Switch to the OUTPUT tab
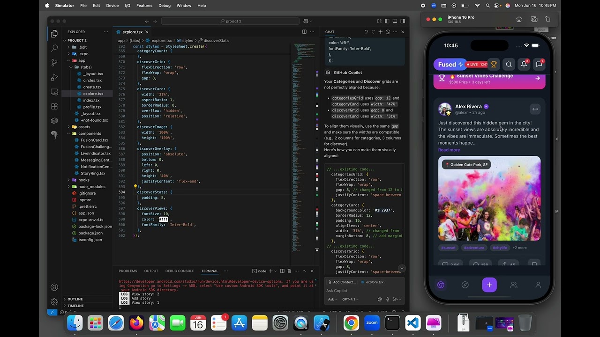 (151, 271)
